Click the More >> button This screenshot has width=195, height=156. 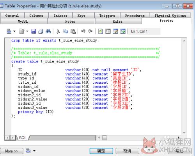click(11, 151)
